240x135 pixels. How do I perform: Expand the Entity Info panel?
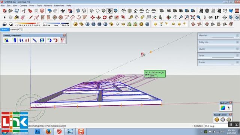[219, 42]
